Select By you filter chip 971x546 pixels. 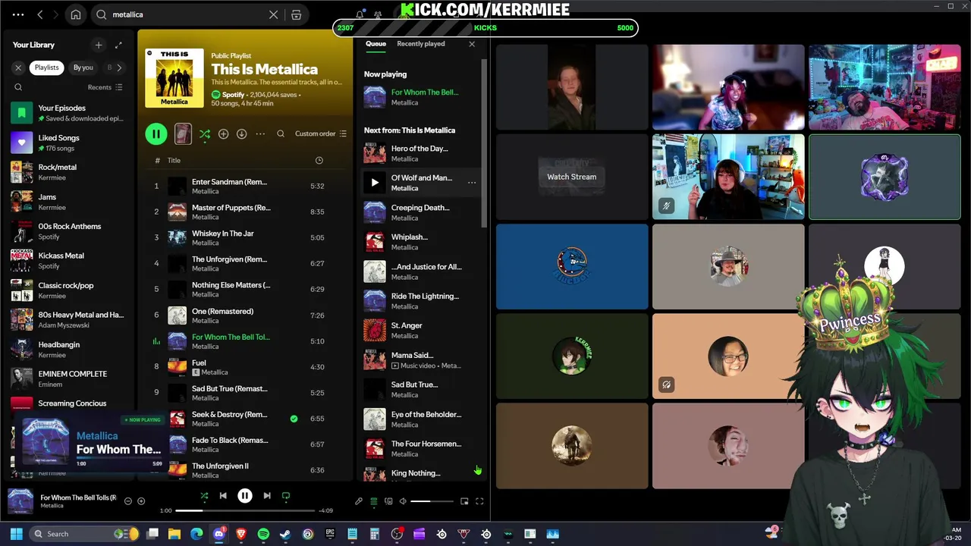tap(83, 67)
